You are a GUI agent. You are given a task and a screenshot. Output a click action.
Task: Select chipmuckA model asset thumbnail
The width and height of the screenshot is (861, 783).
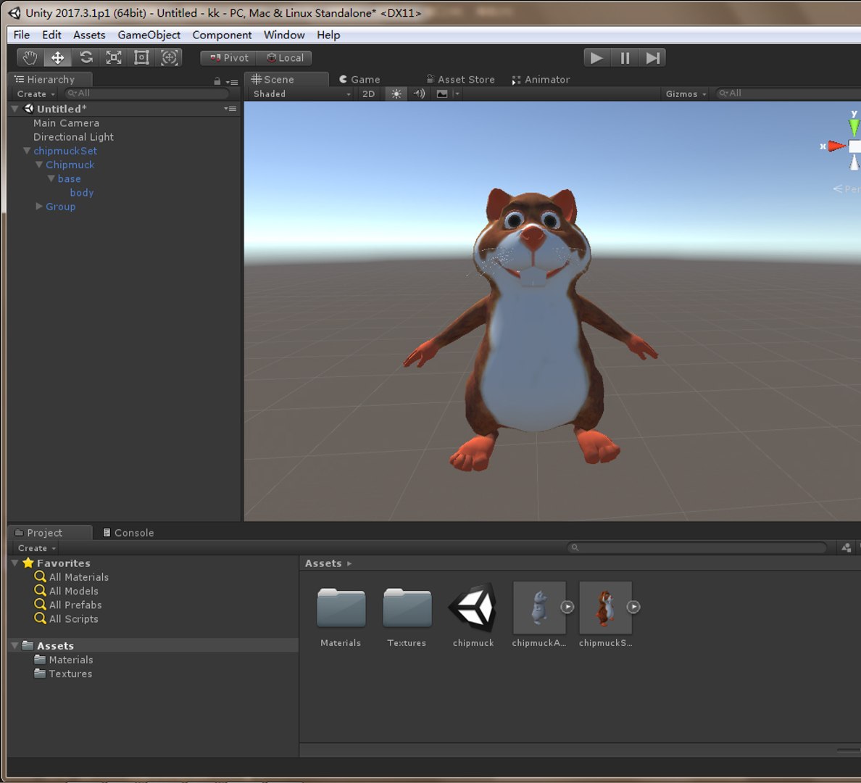pos(540,607)
